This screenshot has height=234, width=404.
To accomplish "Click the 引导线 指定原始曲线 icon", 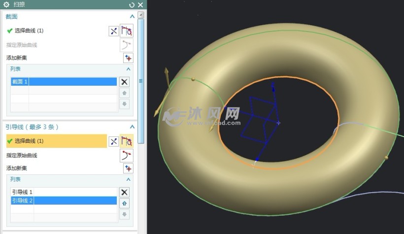I will (x=127, y=155).
